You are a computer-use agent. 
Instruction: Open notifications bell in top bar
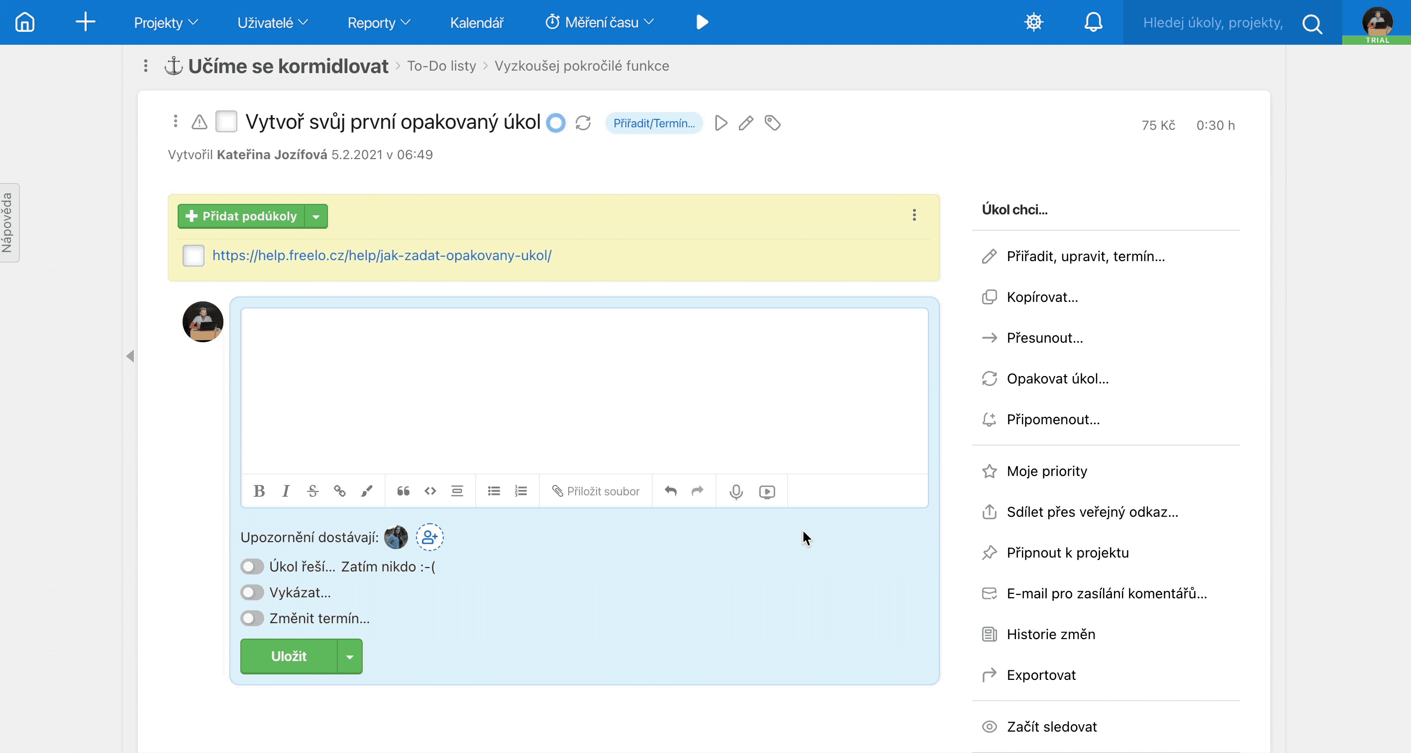(1093, 22)
